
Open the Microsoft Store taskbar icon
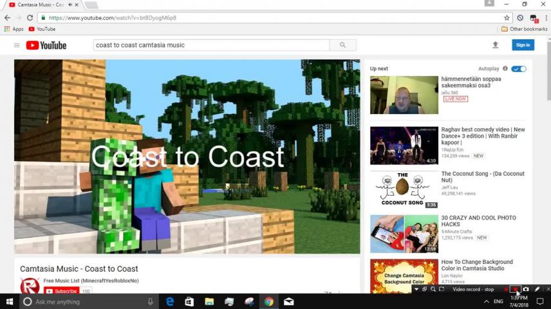pos(189,302)
